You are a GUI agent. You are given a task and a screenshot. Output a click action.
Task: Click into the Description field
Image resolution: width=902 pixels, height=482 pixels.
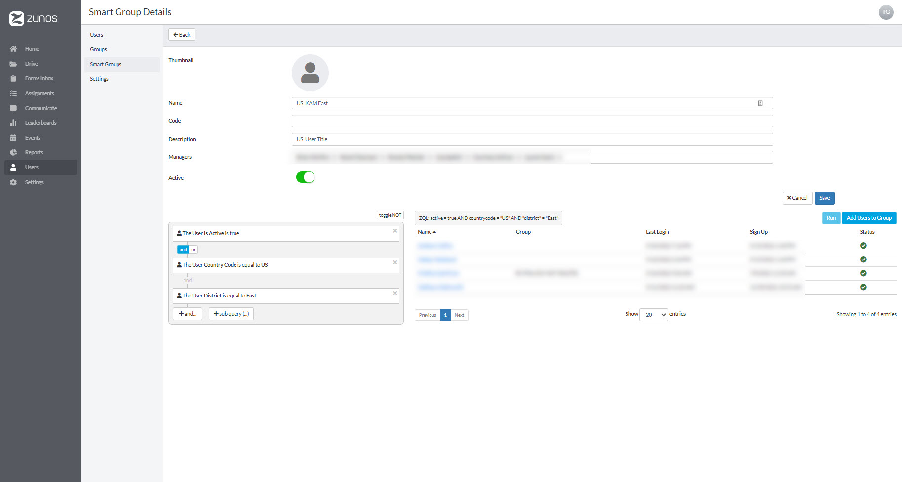[532, 139]
